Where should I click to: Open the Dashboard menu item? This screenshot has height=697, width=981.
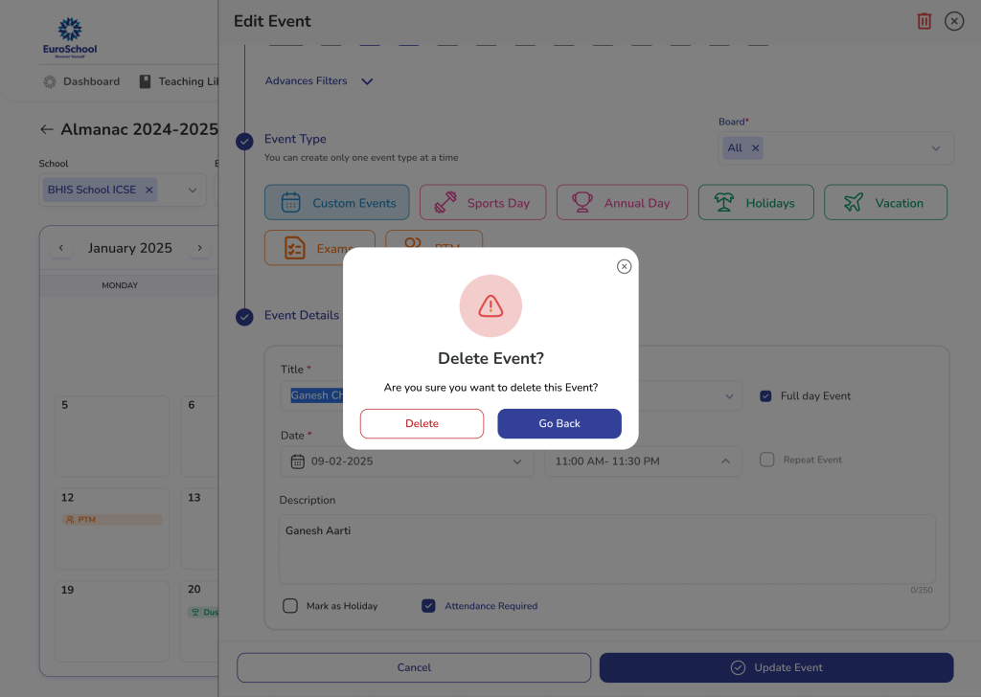click(x=82, y=81)
